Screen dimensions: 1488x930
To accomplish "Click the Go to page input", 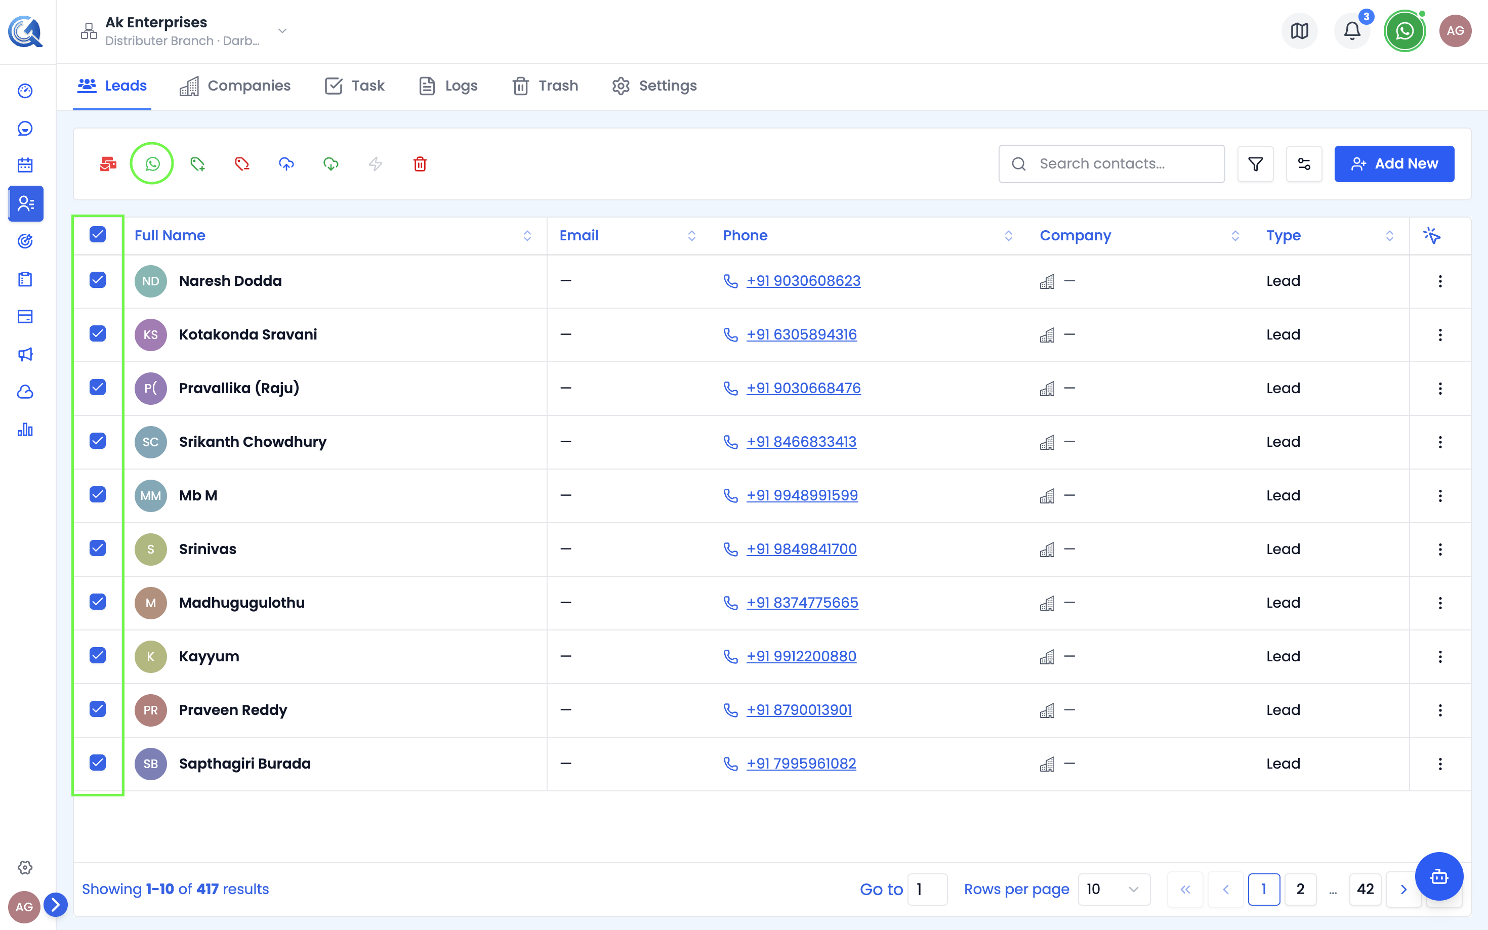I will click(927, 890).
